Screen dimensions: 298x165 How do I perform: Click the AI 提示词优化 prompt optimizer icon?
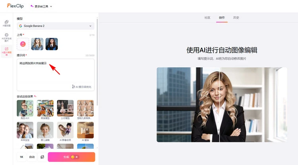point(74,86)
